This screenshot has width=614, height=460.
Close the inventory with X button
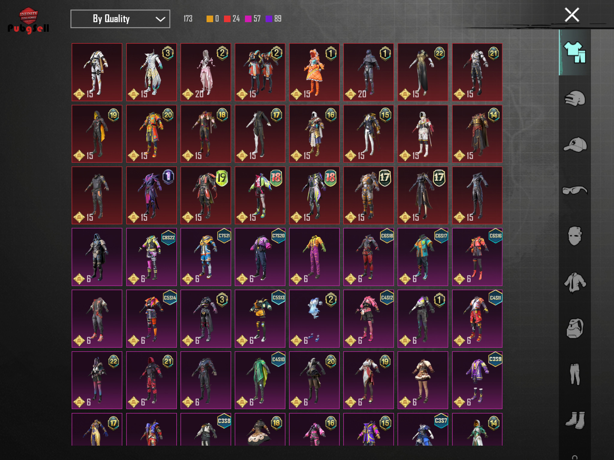pyautogui.click(x=571, y=15)
